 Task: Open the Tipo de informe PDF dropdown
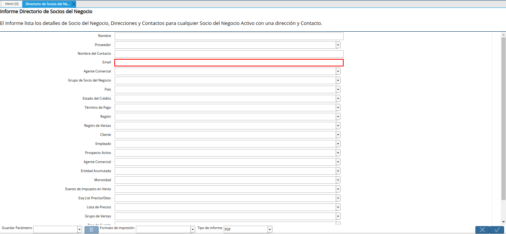(x=270, y=229)
